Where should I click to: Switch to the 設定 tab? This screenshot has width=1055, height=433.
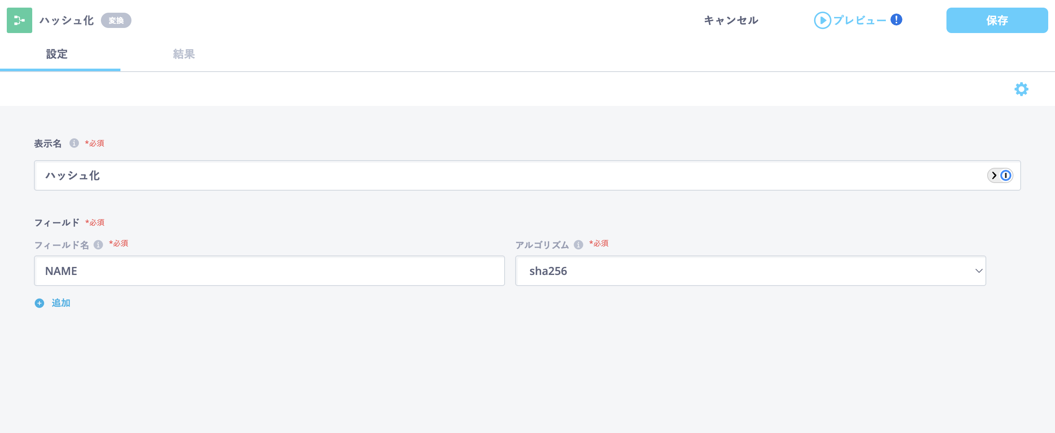[57, 54]
